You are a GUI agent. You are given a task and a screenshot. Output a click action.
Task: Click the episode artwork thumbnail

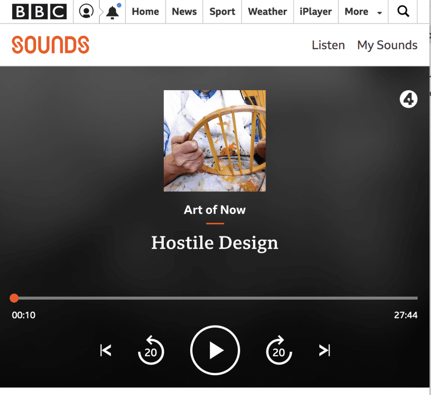pos(215,141)
